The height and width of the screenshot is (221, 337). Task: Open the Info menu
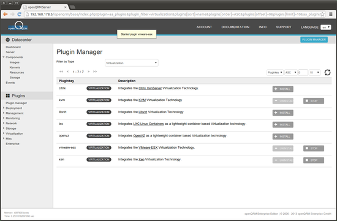(263, 27)
